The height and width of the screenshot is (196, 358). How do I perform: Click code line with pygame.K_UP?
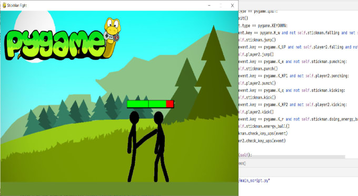click(x=298, y=47)
